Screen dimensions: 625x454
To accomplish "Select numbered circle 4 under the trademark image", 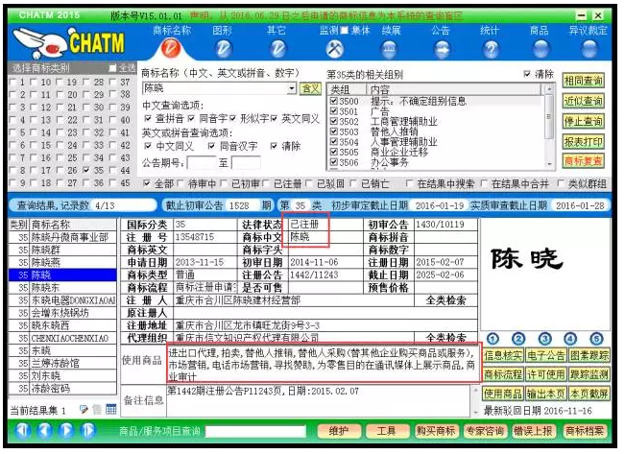I will click(x=570, y=339).
